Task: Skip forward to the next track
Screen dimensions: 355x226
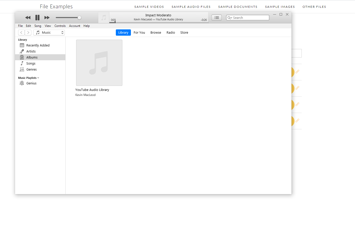Action: (47, 18)
